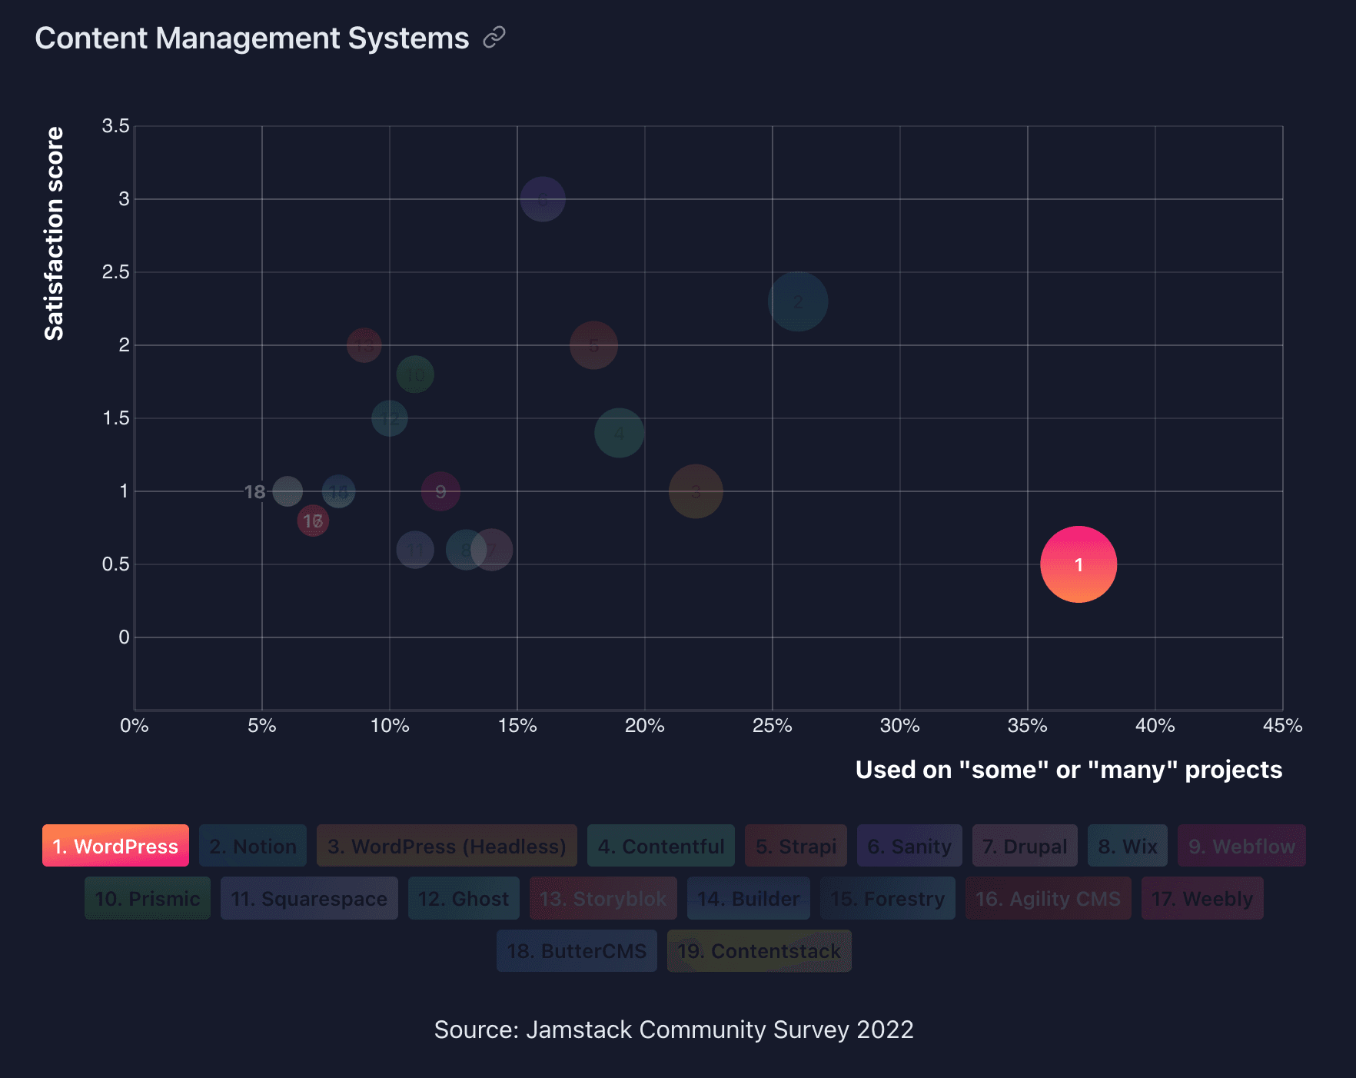This screenshot has width=1356, height=1078.
Task: Select the WordPress legend button
Action: point(115,846)
